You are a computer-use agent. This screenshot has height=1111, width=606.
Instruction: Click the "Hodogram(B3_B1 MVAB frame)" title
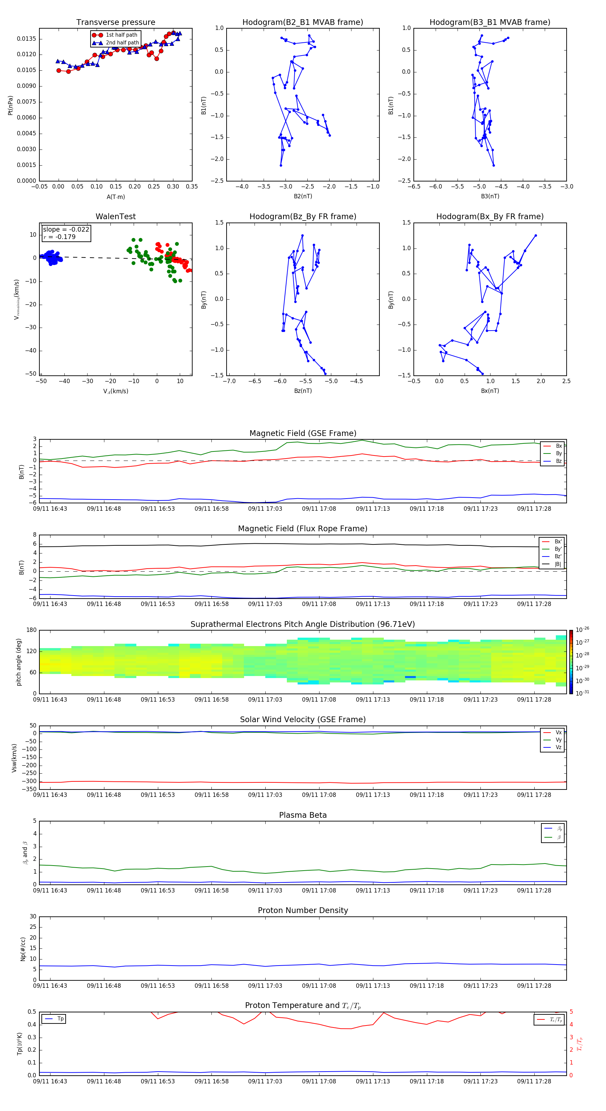[490, 23]
